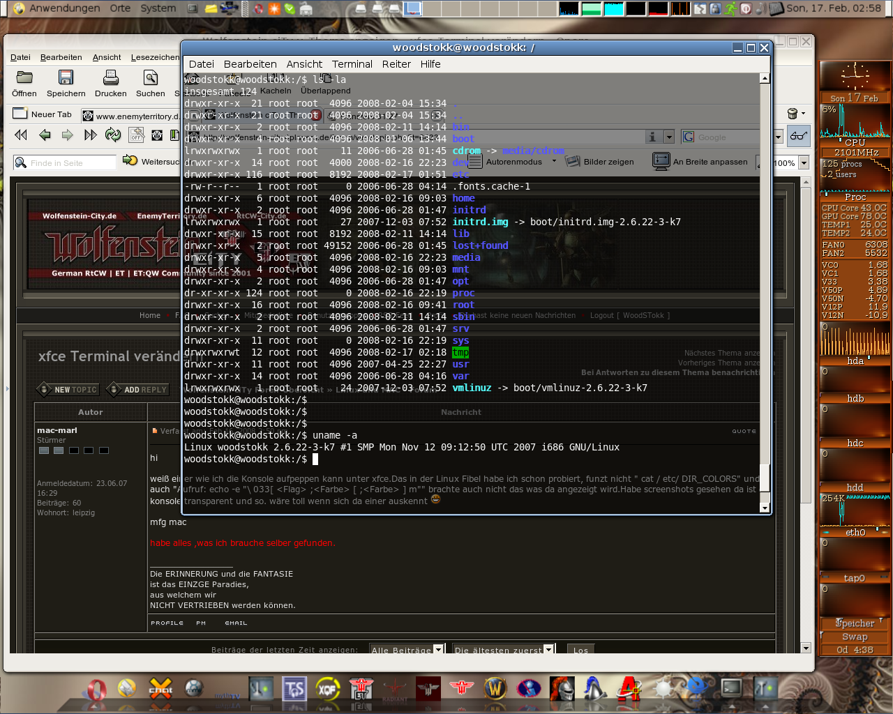
Task: Open terminal Reiter menu
Action: 396,64
